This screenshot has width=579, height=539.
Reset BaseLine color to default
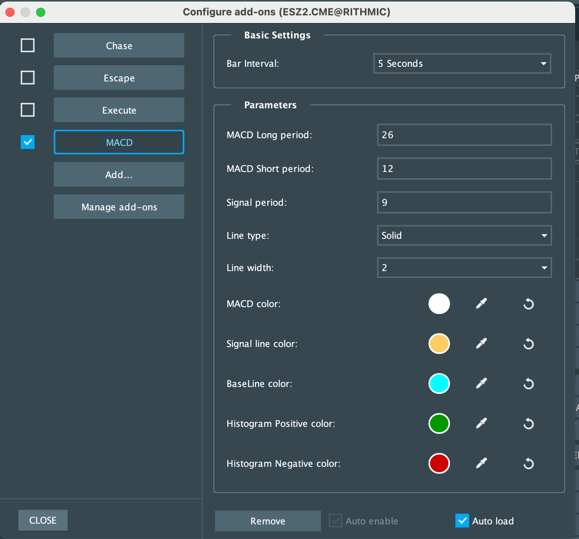click(x=529, y=384)
